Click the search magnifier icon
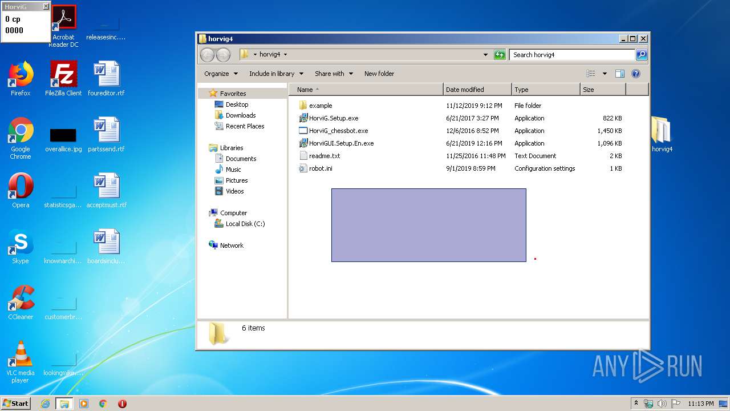The width and height of the screenshot is (730, 411). click(x=641, y=55)
